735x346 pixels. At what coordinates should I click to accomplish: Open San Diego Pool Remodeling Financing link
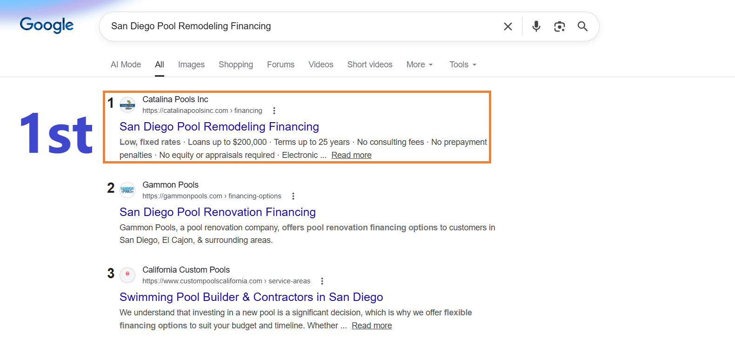pyautogui.click(x=219, y=126)
